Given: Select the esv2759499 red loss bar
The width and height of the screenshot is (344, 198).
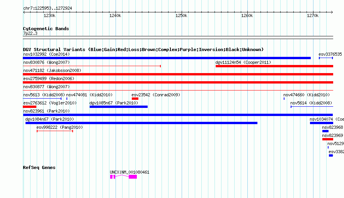Looking at the screenshot, I should (x=178, y=82).
